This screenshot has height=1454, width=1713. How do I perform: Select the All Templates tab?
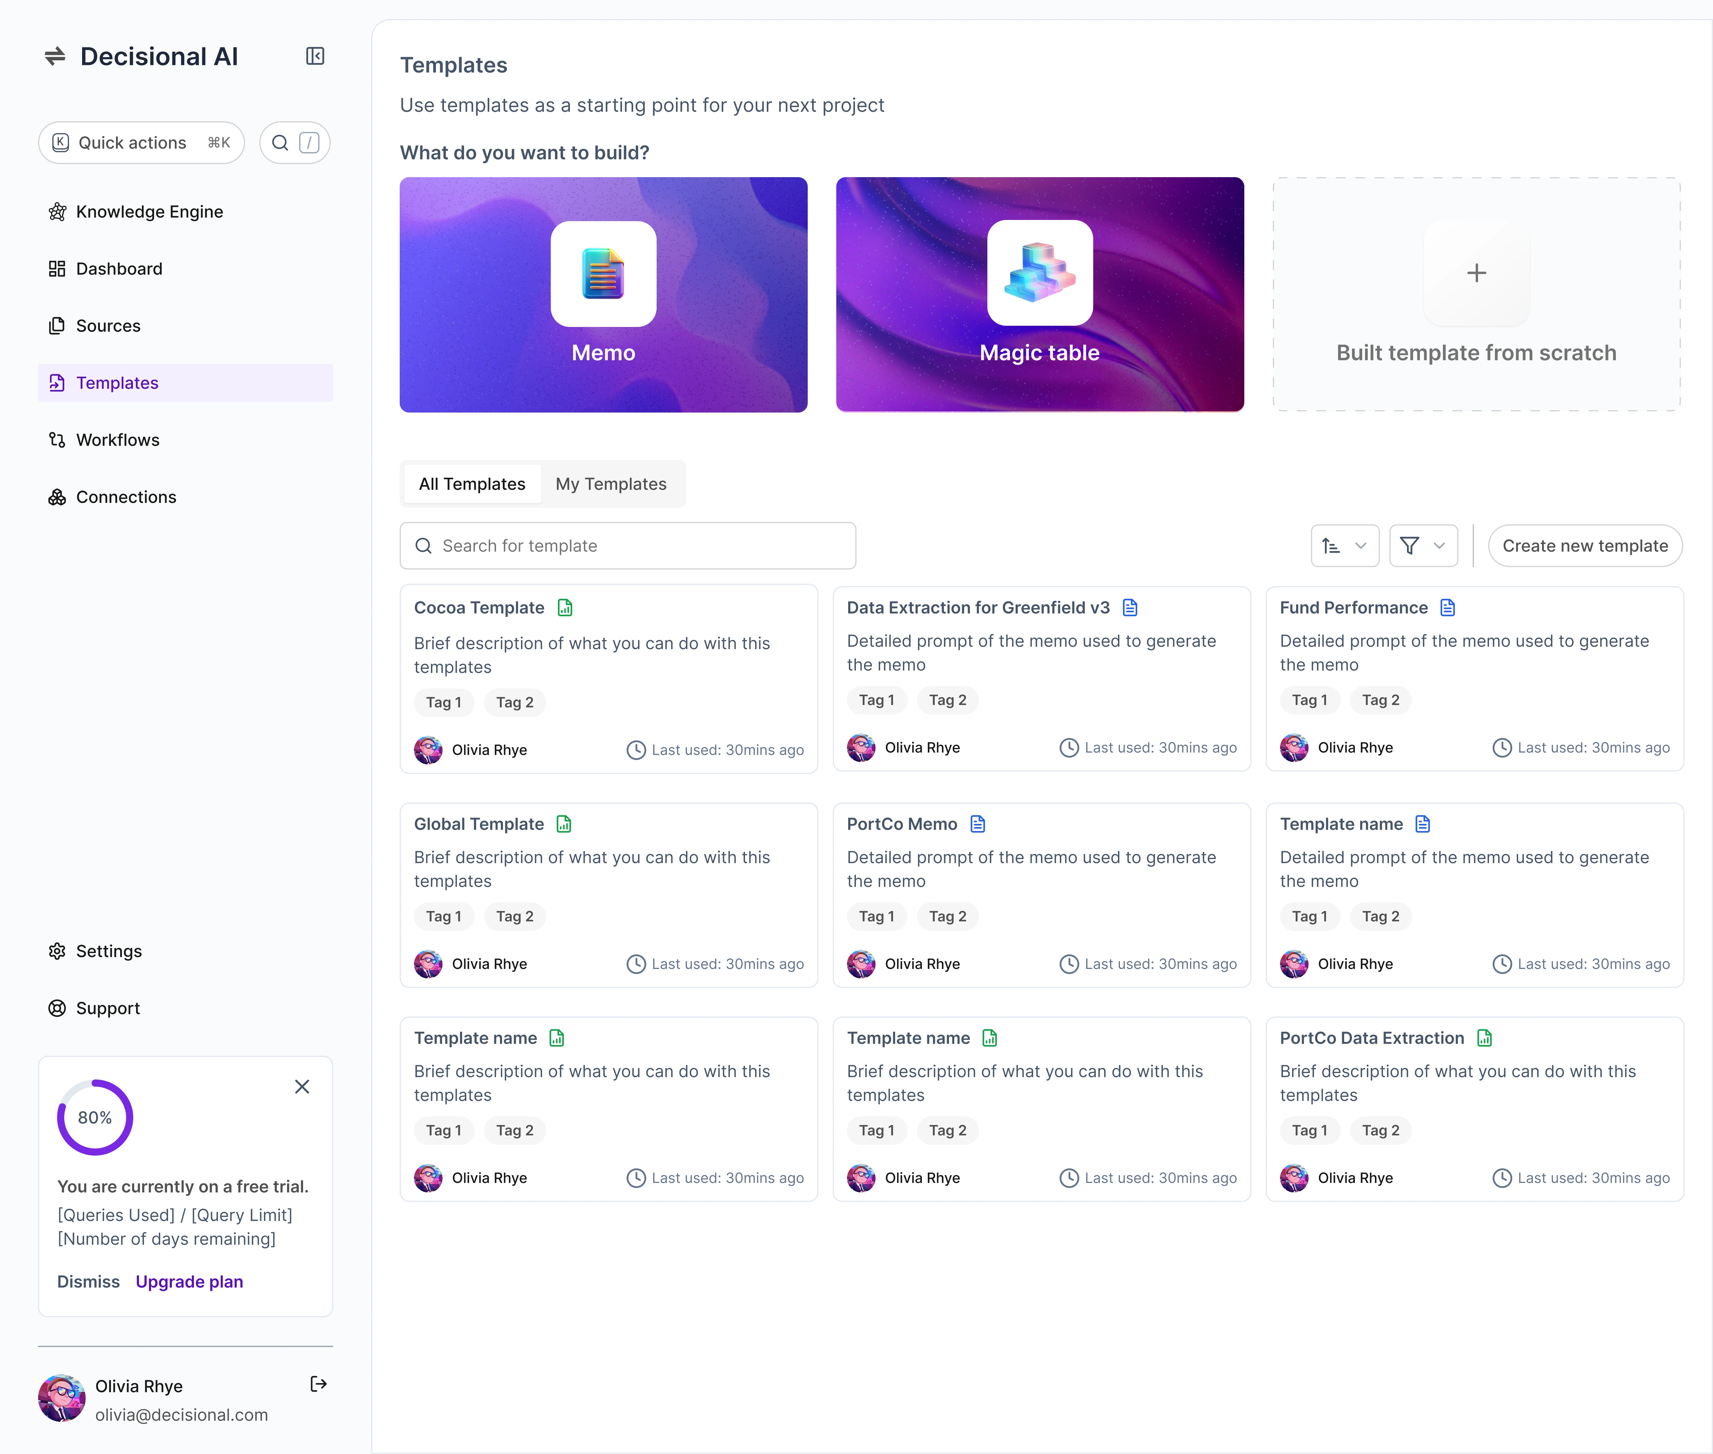(x=472, y=484)
